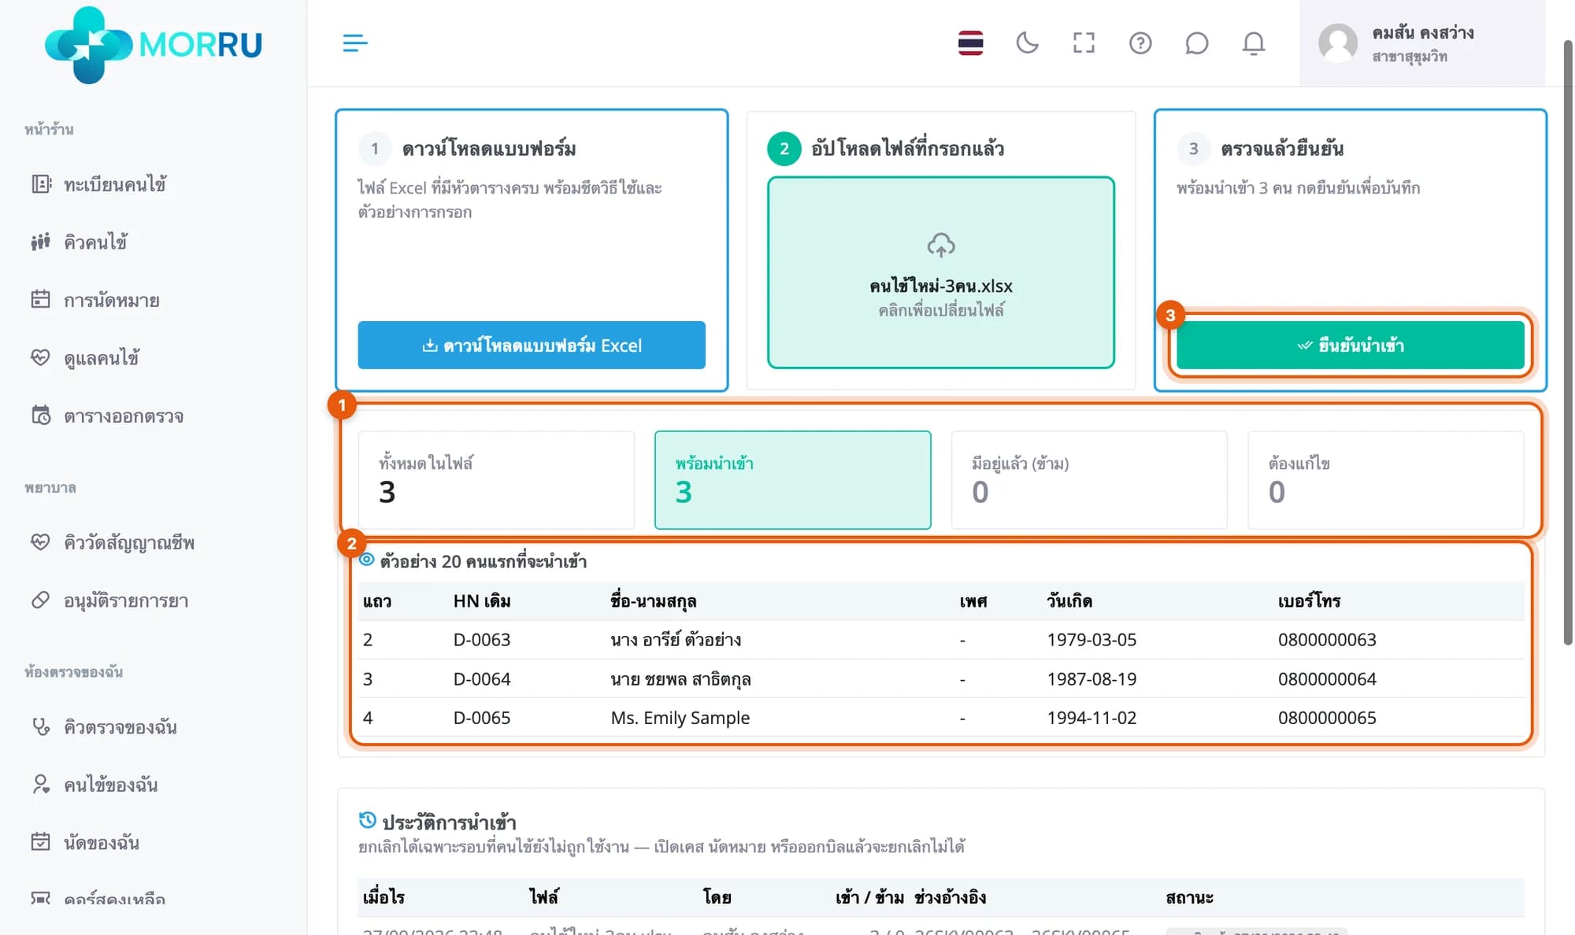Open the notifications bell icon
Viewport: 1575px width, 935px height.
click(x=1254, y=43)
